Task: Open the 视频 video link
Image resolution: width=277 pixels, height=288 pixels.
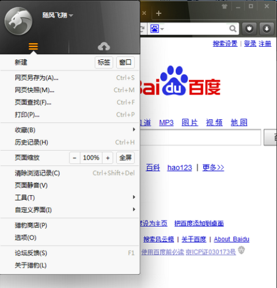Action: coord(214,123)
